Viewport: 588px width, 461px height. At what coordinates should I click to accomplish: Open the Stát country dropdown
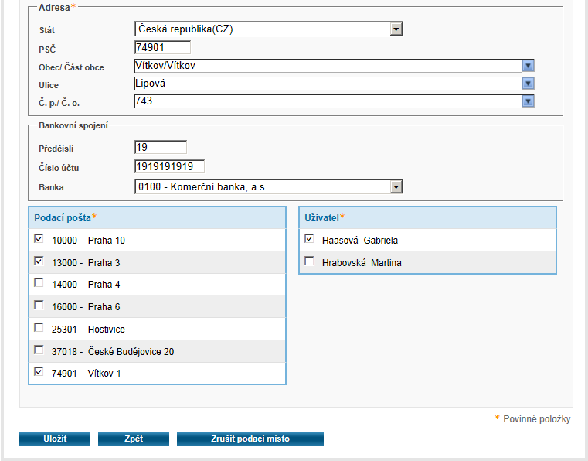point(396,29)
